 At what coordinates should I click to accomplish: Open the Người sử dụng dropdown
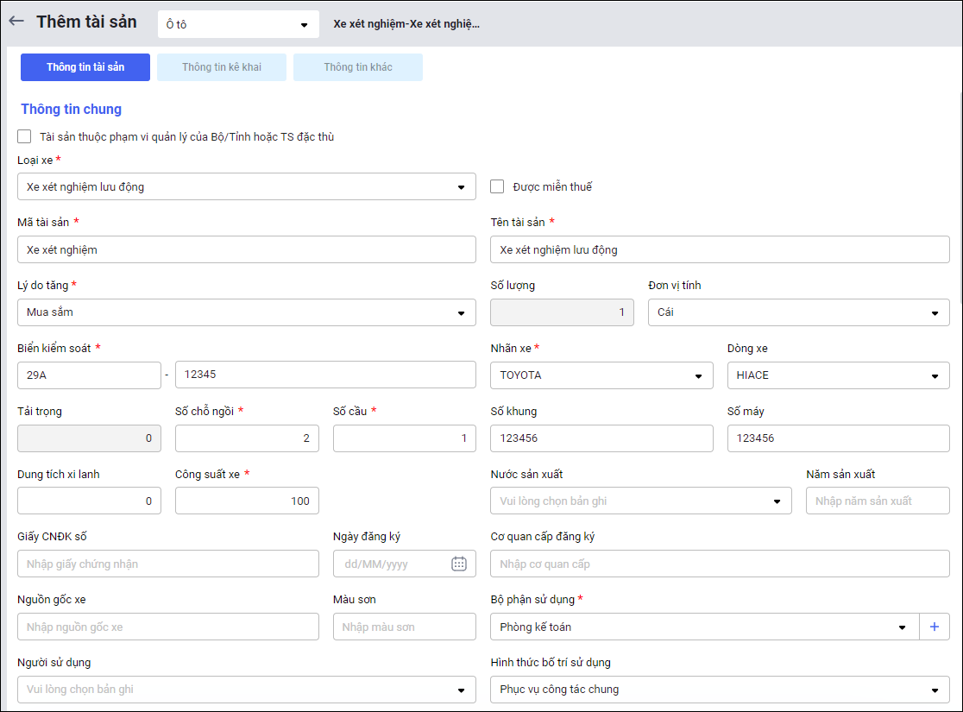(246, 690)
